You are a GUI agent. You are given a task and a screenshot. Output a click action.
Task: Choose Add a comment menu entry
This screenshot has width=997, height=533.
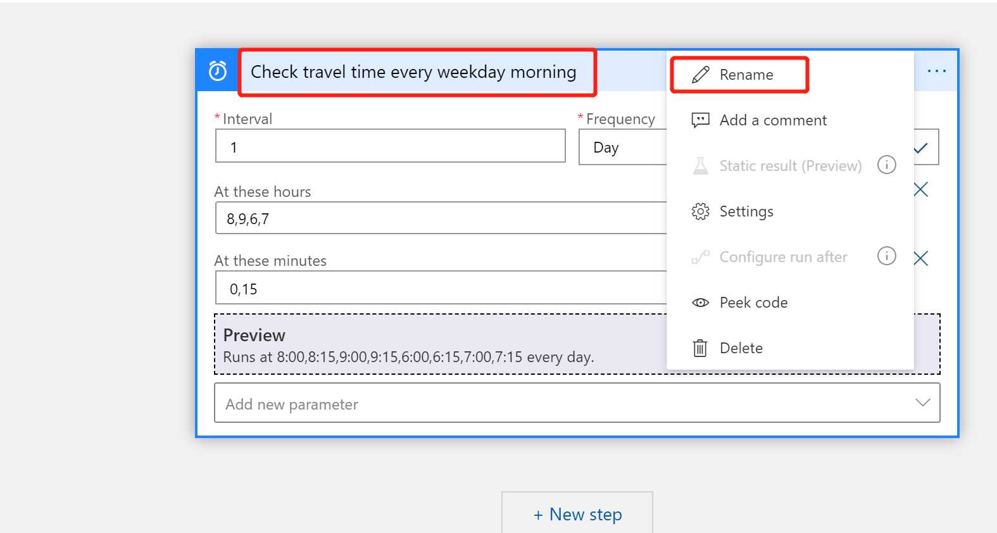click(790, 120)
